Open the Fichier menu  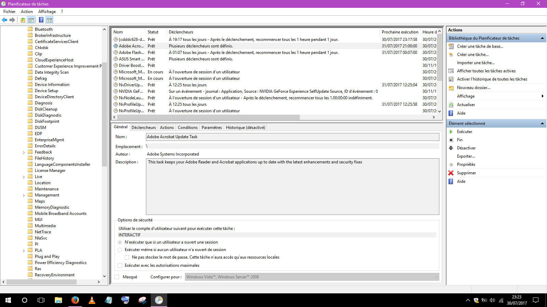(x=9, y=12)
